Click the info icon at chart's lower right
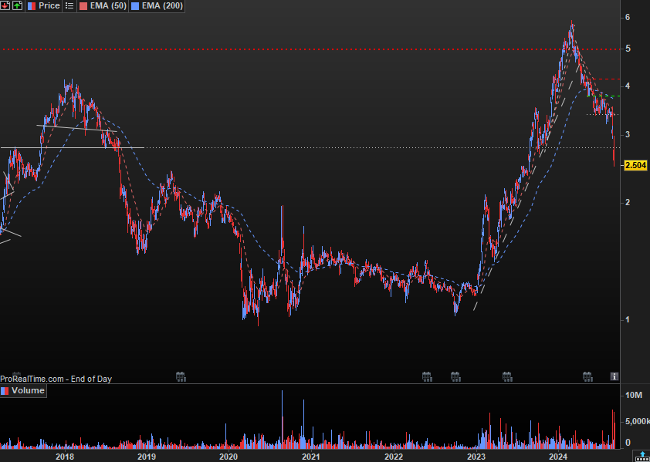This screenshot has width=650, height=462. 614,376
